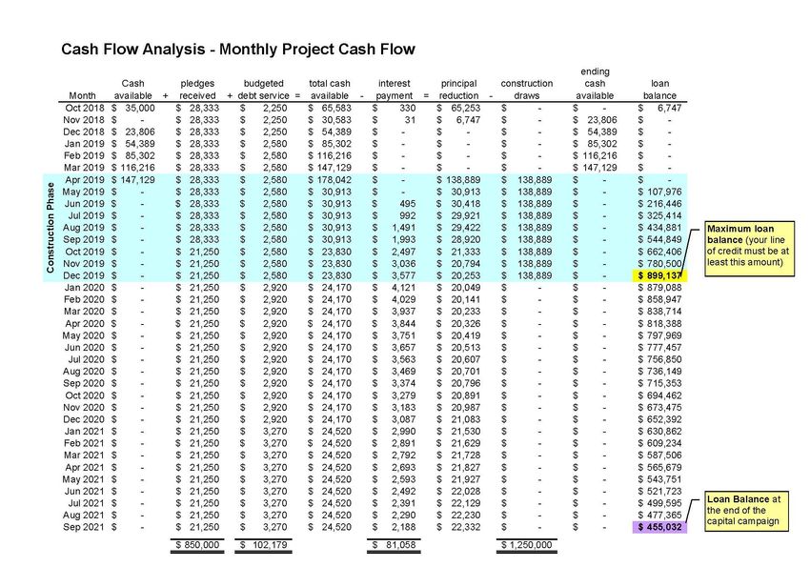Click the Apr 2019 total cash 178,042
Screen dimensions: 810x587
pyautogui.click(x=334, y=180)
